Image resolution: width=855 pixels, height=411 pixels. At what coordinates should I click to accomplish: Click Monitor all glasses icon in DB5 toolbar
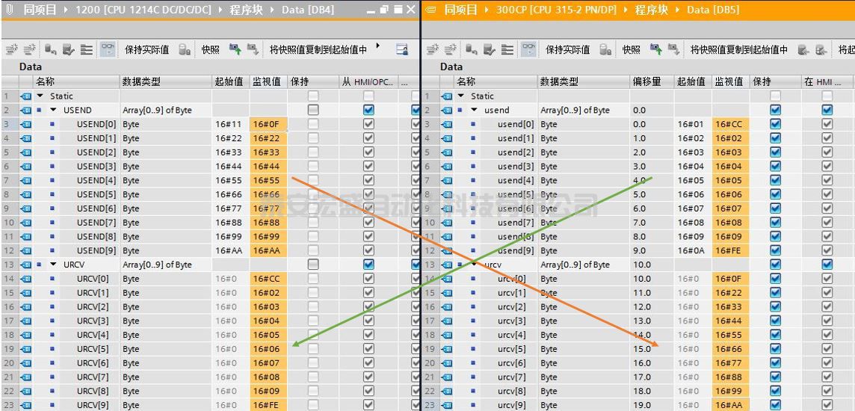pos(528,50)
